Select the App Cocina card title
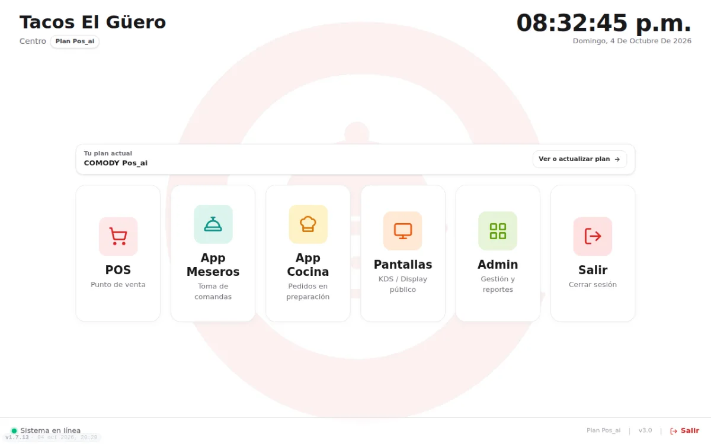 [x=308, y=265]
